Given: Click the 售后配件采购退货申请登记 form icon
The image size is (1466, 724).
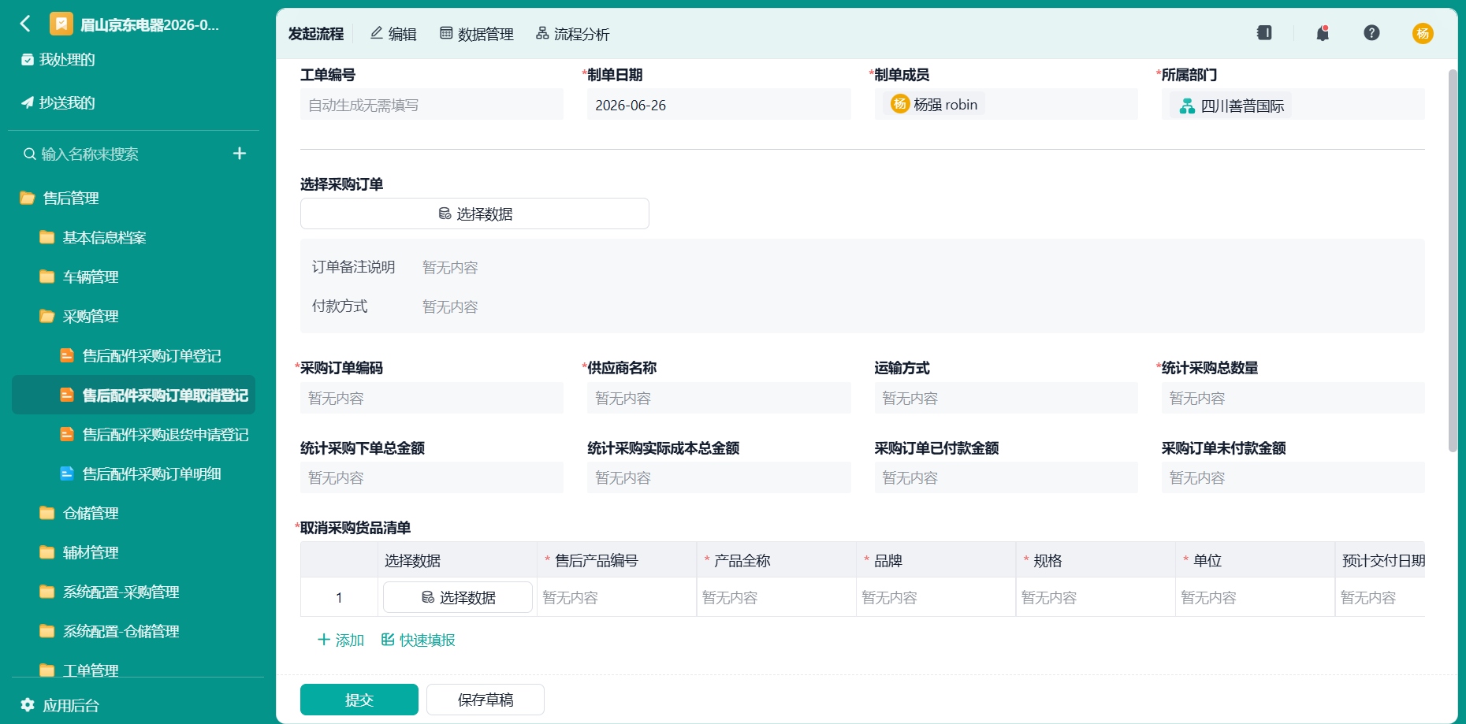Looking at the screenshot, I should point(67,434).
